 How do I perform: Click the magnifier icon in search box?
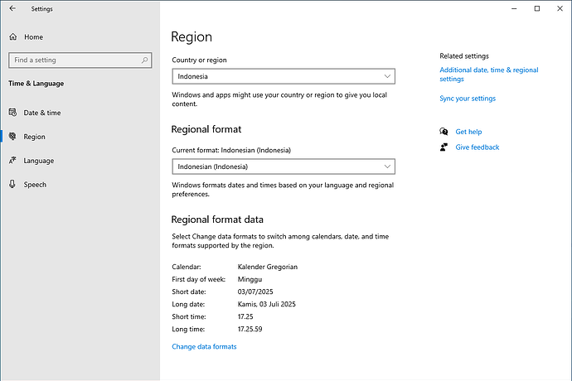(x=144, y=60)
